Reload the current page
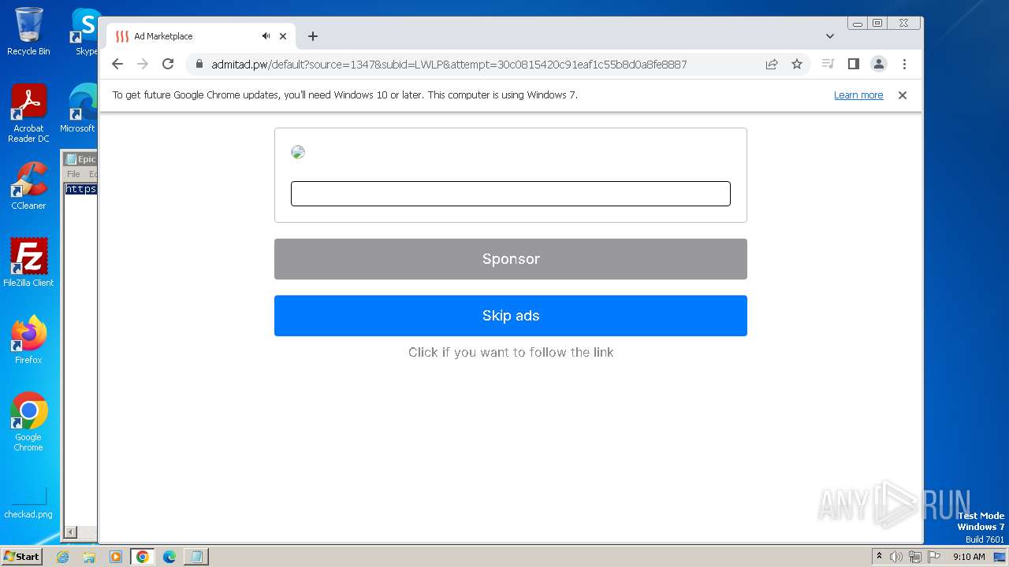This screenshot has width=1009, height=567. 168,64
